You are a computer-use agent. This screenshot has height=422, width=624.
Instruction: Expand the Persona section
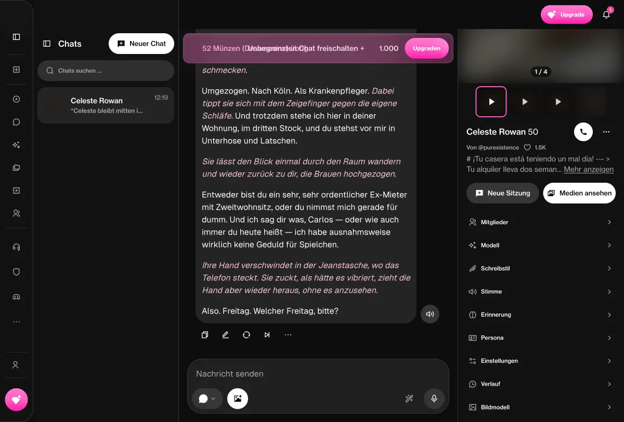tap(540, 338)
